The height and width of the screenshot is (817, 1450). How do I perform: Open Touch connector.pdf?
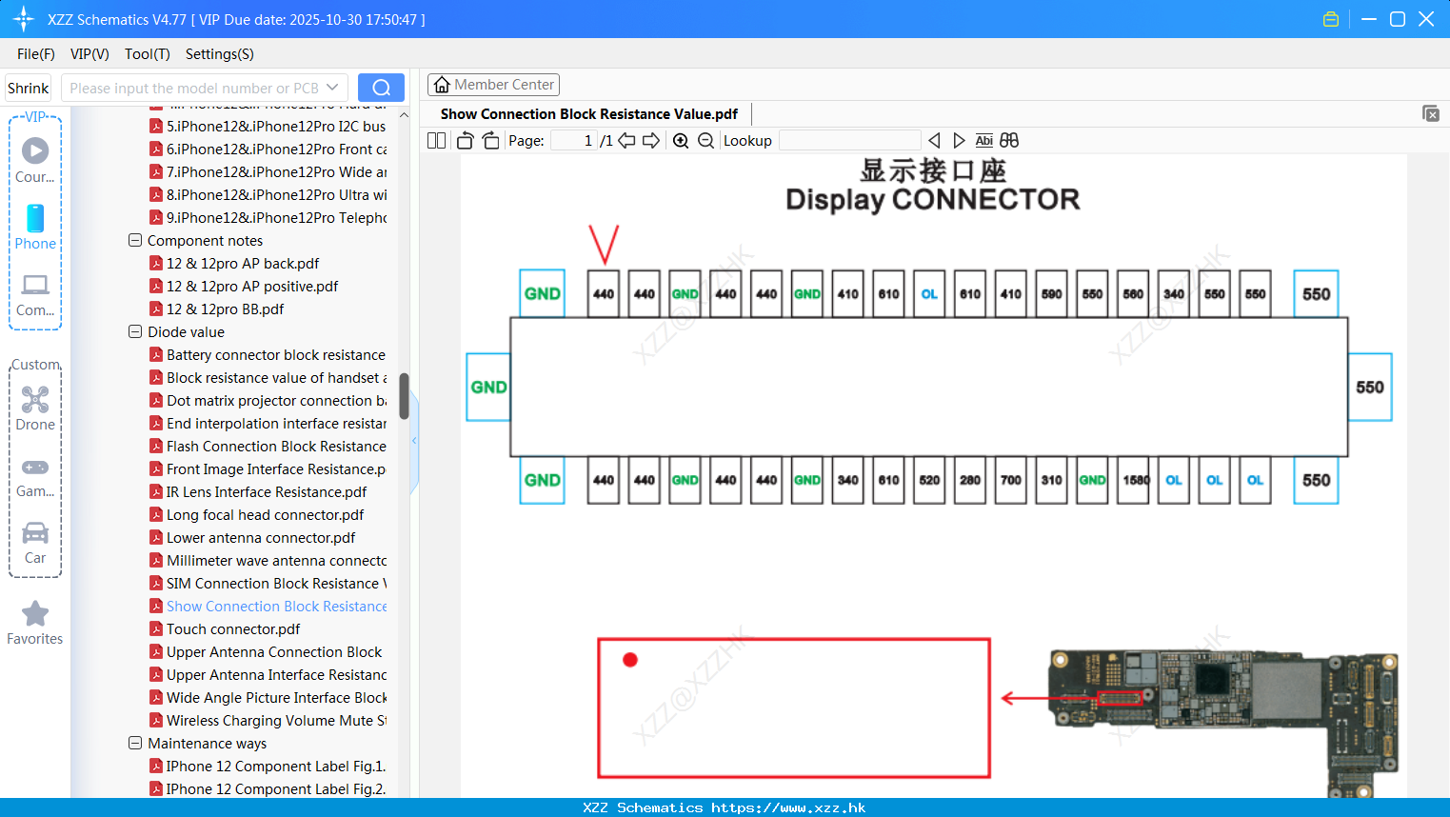click(x=225, y=628)
